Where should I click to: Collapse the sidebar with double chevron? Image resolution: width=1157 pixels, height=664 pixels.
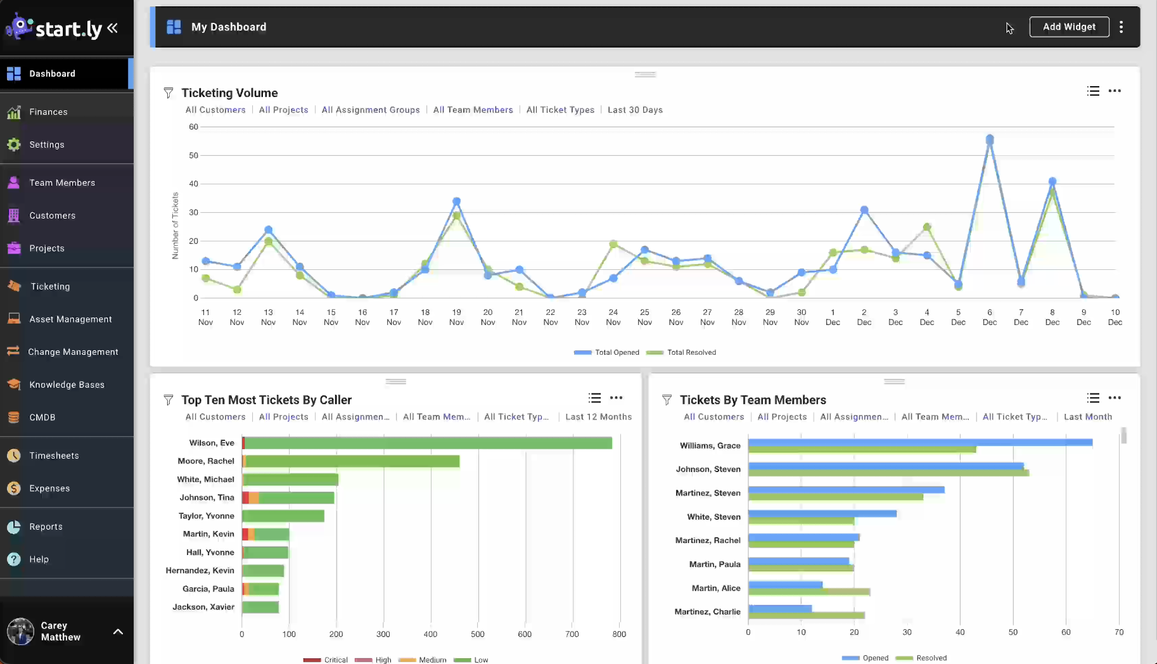pyautogui.click(x=113, y=28)
